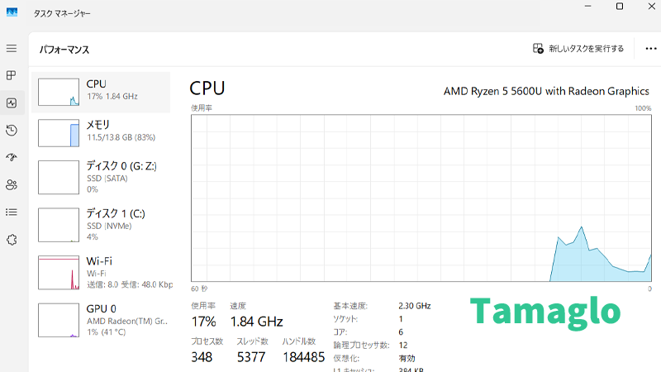The image size is (661, 372).
Task: Maximize the Task Manager window
Action: 620,7
